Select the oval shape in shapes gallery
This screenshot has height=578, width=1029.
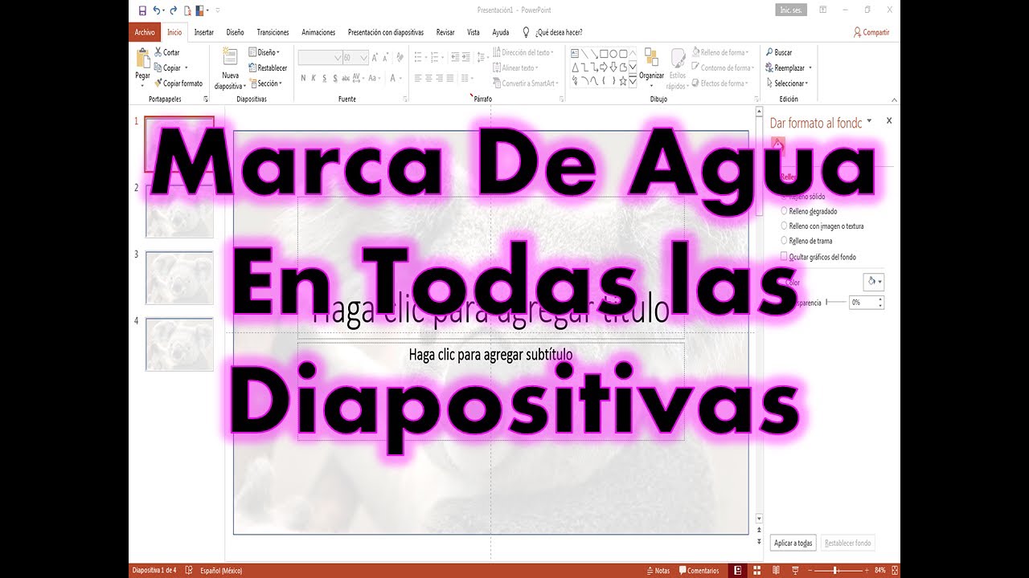click(613, 53)
